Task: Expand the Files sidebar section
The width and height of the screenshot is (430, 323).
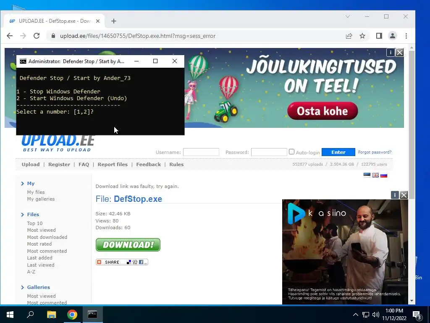Action: click(x=33, y=214)
